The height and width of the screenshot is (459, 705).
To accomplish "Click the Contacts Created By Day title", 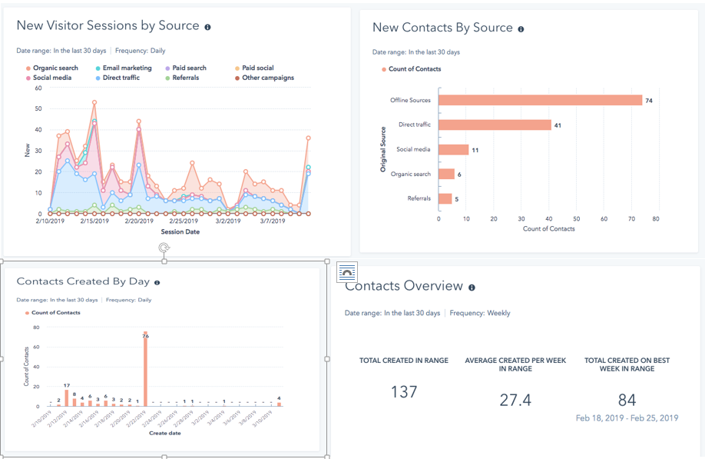I will (83, 282).
